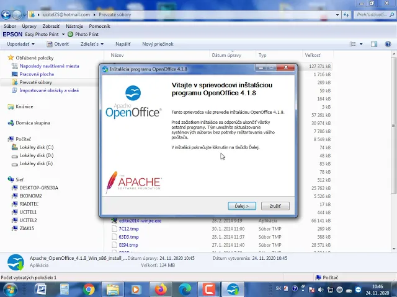The height and width of the screenshot is (297, 397).
Task: Click the Prevzaté súbory address breadcrumb
Action: click(x=115, y=15)
